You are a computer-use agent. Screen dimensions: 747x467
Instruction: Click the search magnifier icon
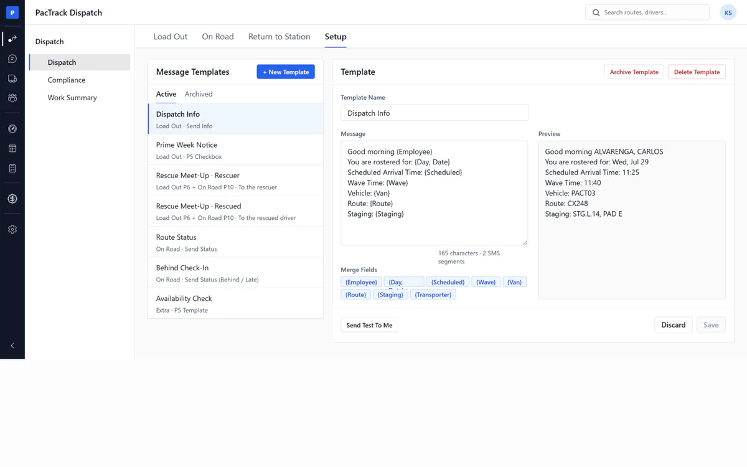pos(596,12)
